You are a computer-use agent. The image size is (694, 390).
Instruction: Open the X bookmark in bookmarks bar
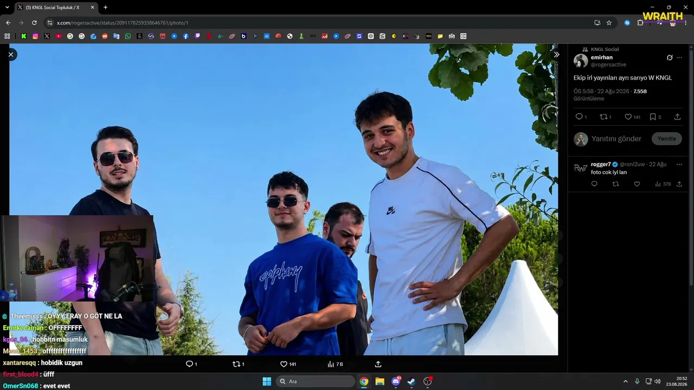[x=47, y=36]
